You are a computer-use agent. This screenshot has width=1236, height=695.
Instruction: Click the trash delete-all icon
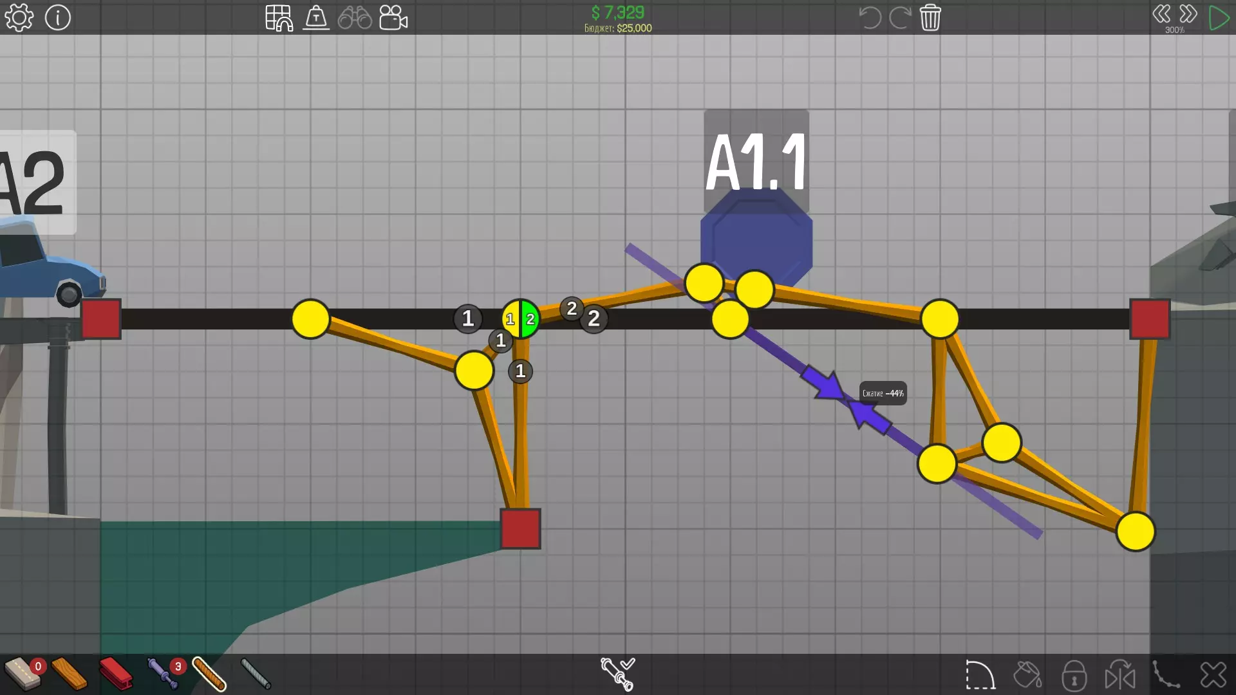pyautogui.click(x=930, y=17)
